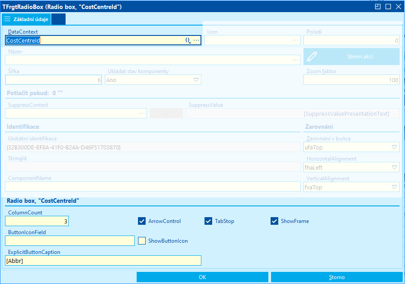405x284 pixels.
Task: Click the equals operator button beside SuppressContext
Action: click(x=166, y=114)
